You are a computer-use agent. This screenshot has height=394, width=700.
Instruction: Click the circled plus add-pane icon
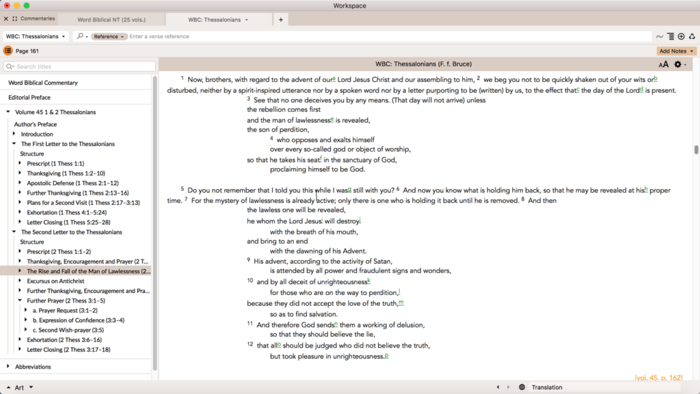pyautogui.click(x=681, y=36)
